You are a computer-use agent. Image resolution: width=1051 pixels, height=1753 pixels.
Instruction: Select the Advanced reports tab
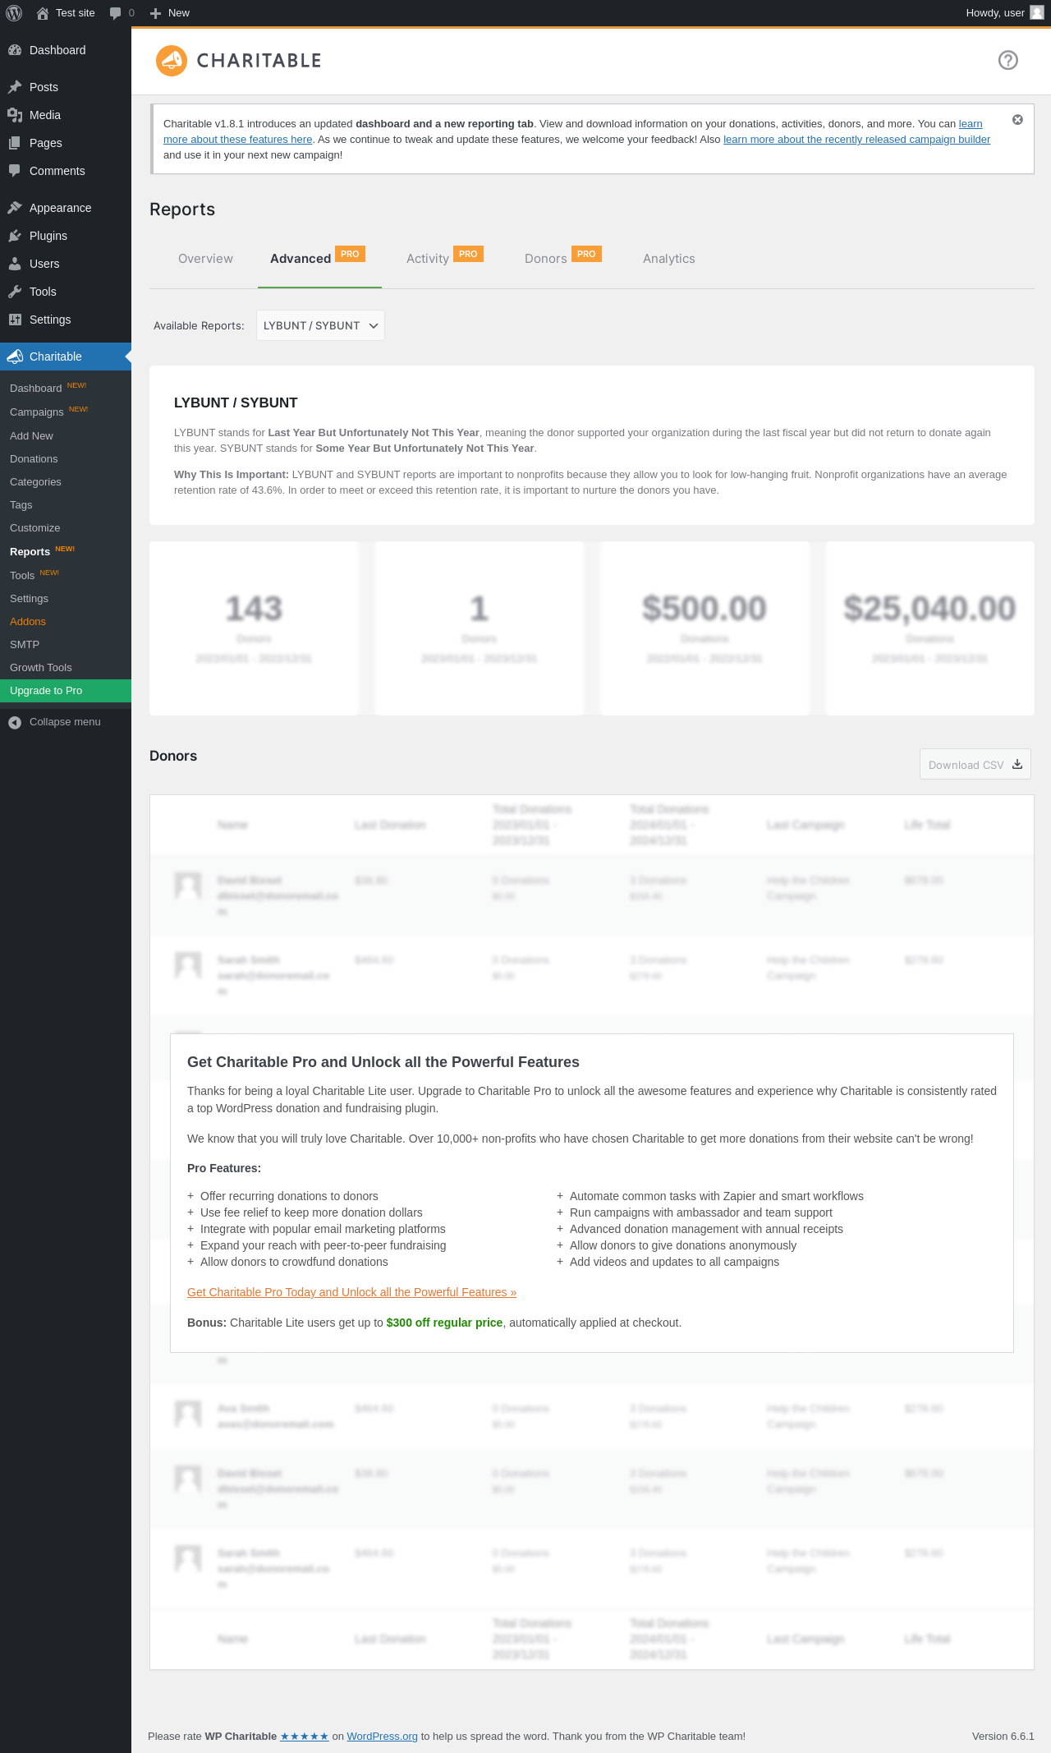[x=319, y=259]
